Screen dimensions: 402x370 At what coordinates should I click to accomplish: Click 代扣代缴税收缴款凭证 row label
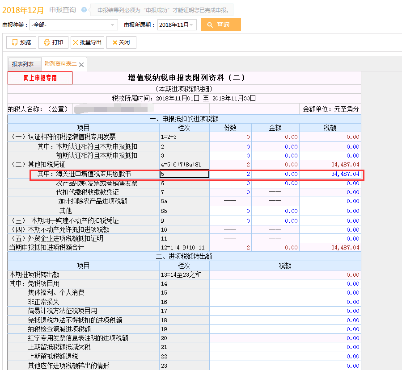pyautogui.click(x=88, y=192)
